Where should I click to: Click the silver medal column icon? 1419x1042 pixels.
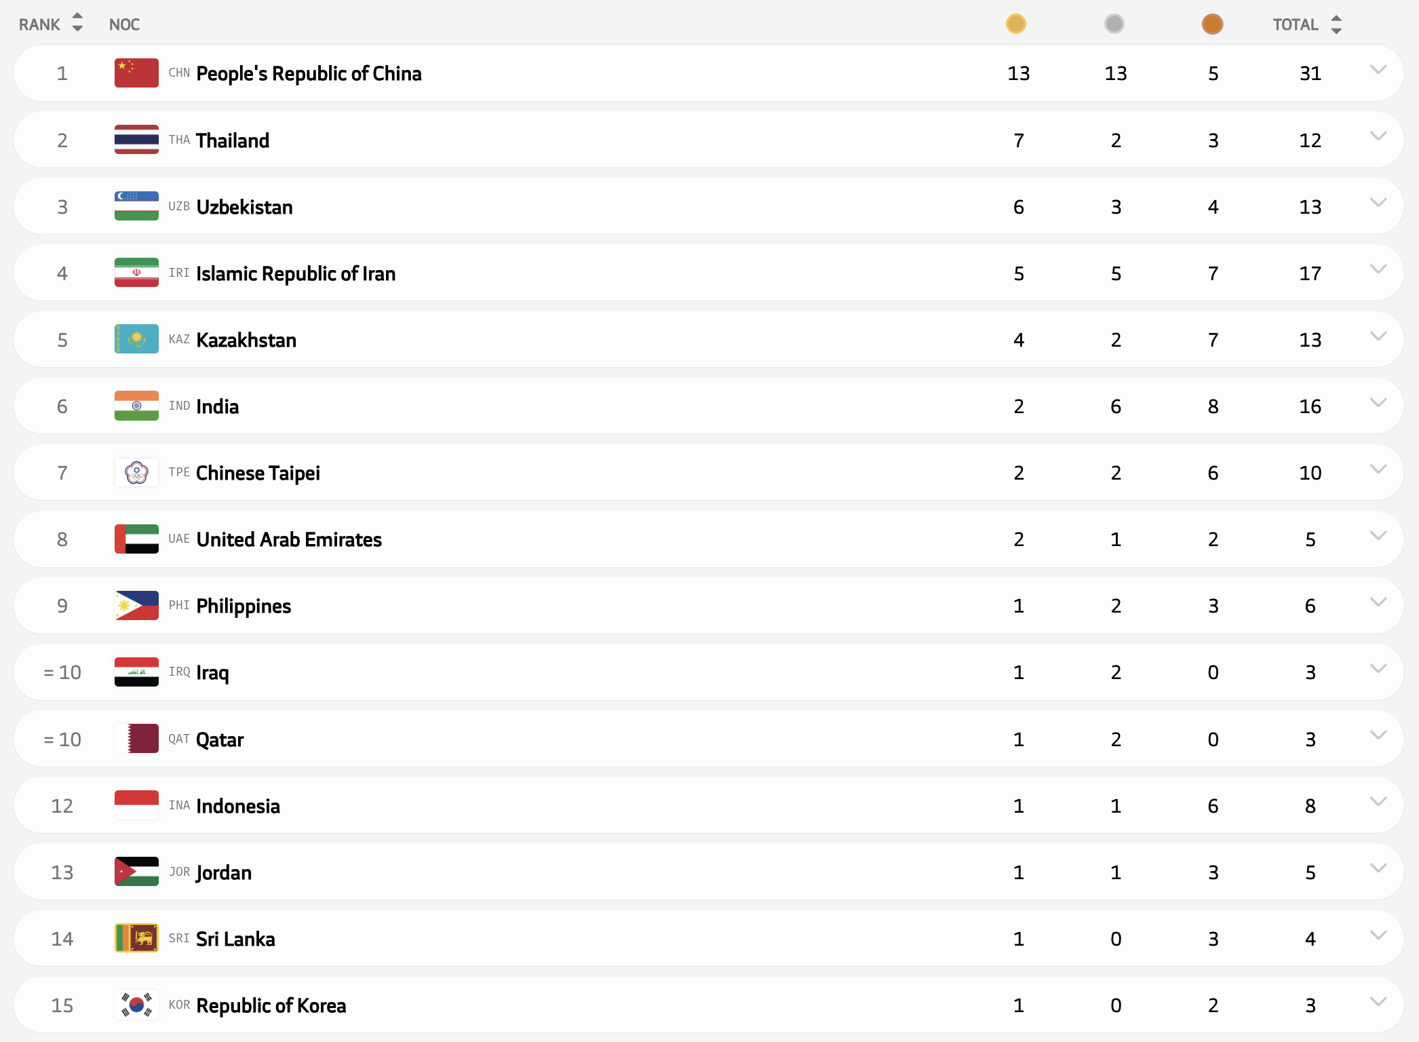point(1114,24)
